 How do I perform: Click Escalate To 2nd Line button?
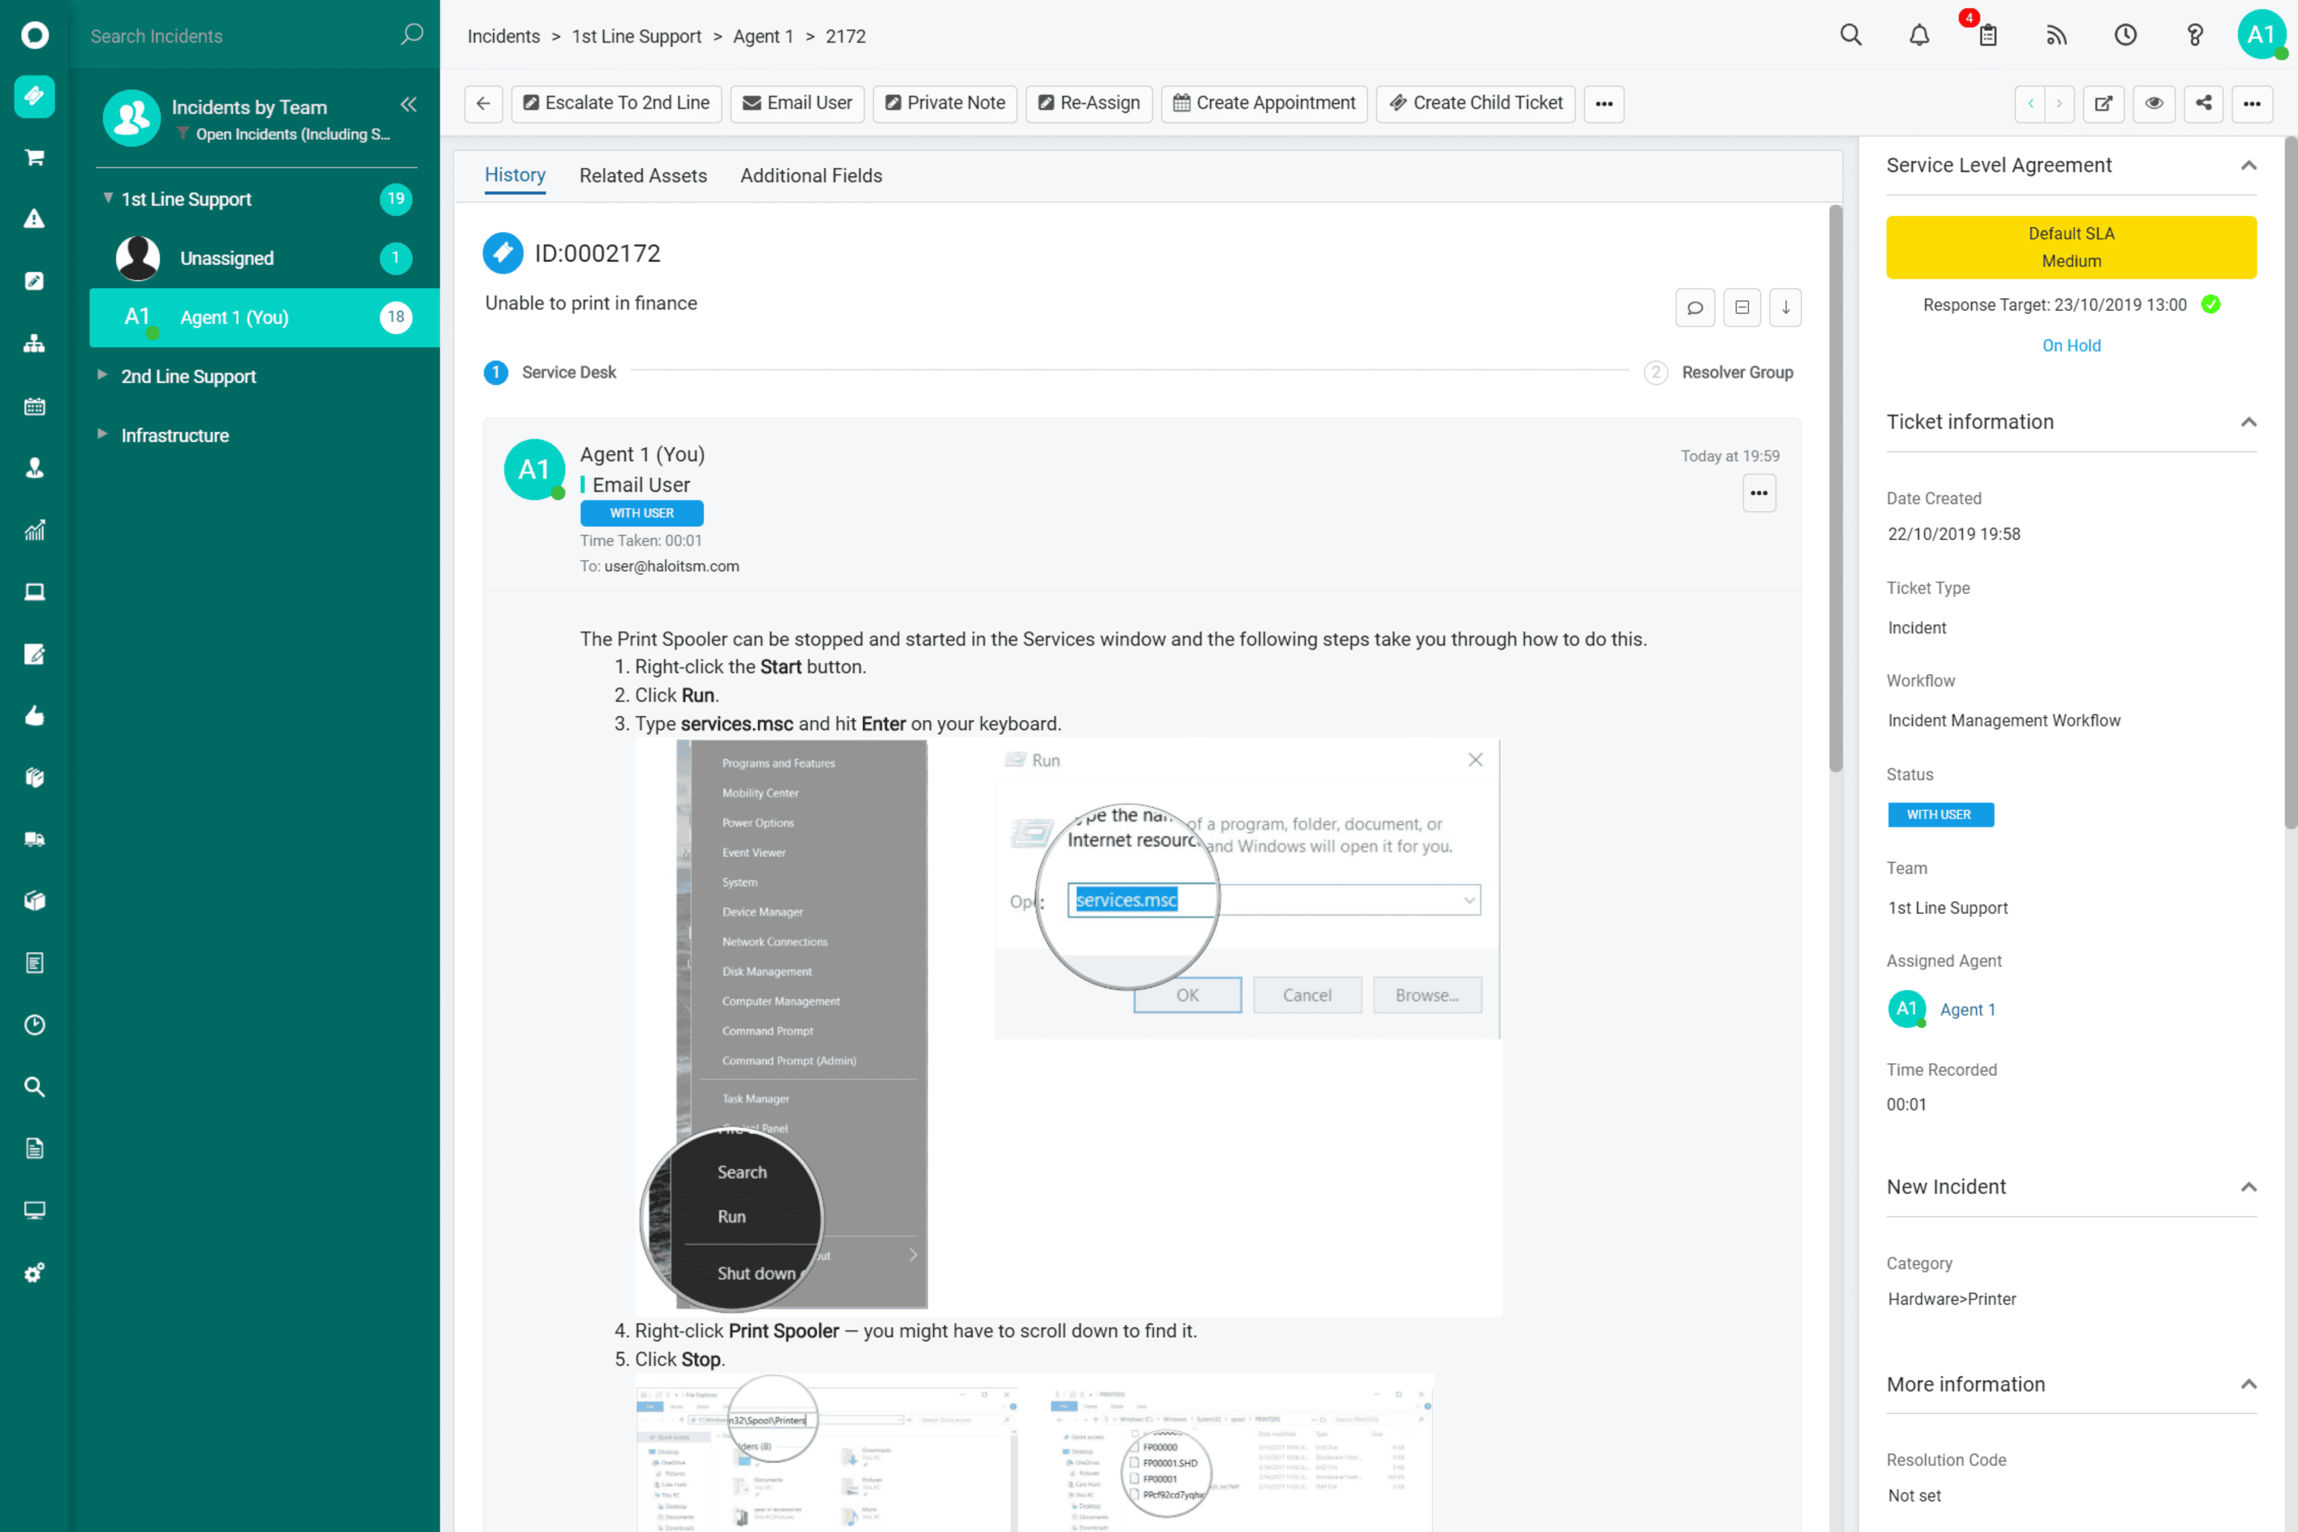point(615,103)
